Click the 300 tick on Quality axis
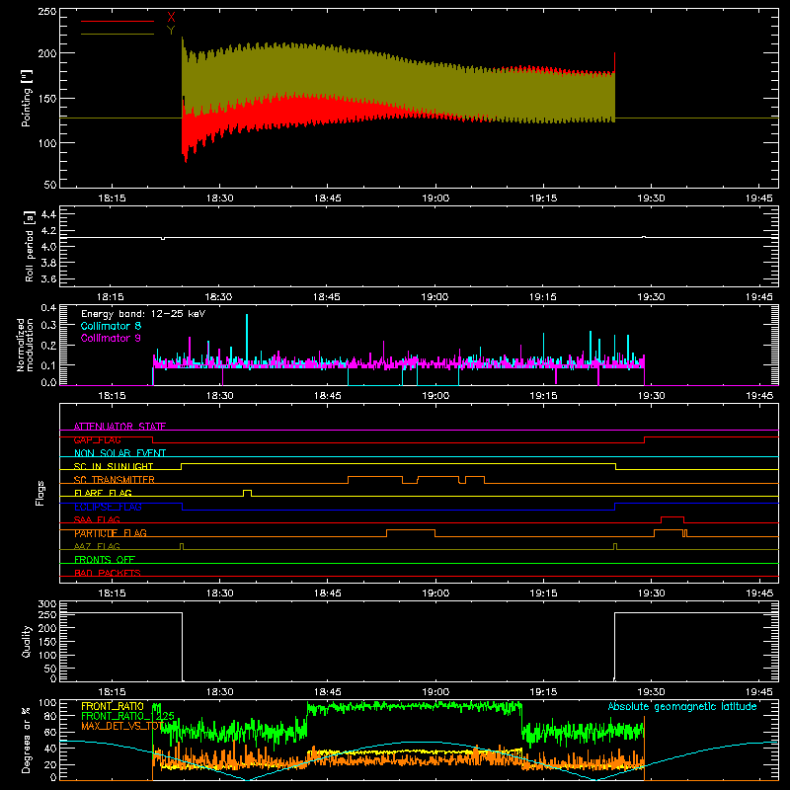This screenshot has height=790, width=790. click(x=46, y=604)
